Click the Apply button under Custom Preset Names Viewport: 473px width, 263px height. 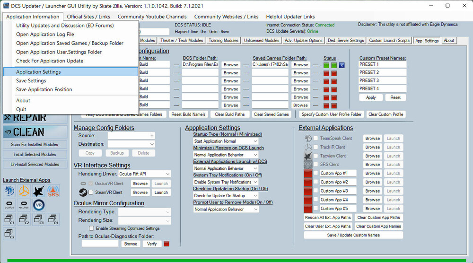click(x=371, y=97)
